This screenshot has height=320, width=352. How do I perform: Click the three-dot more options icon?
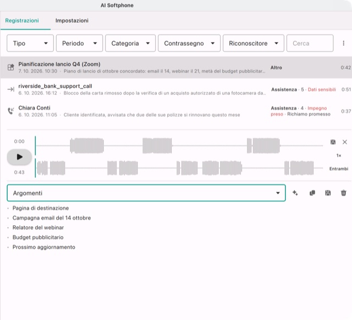click(x=343, y=43)
